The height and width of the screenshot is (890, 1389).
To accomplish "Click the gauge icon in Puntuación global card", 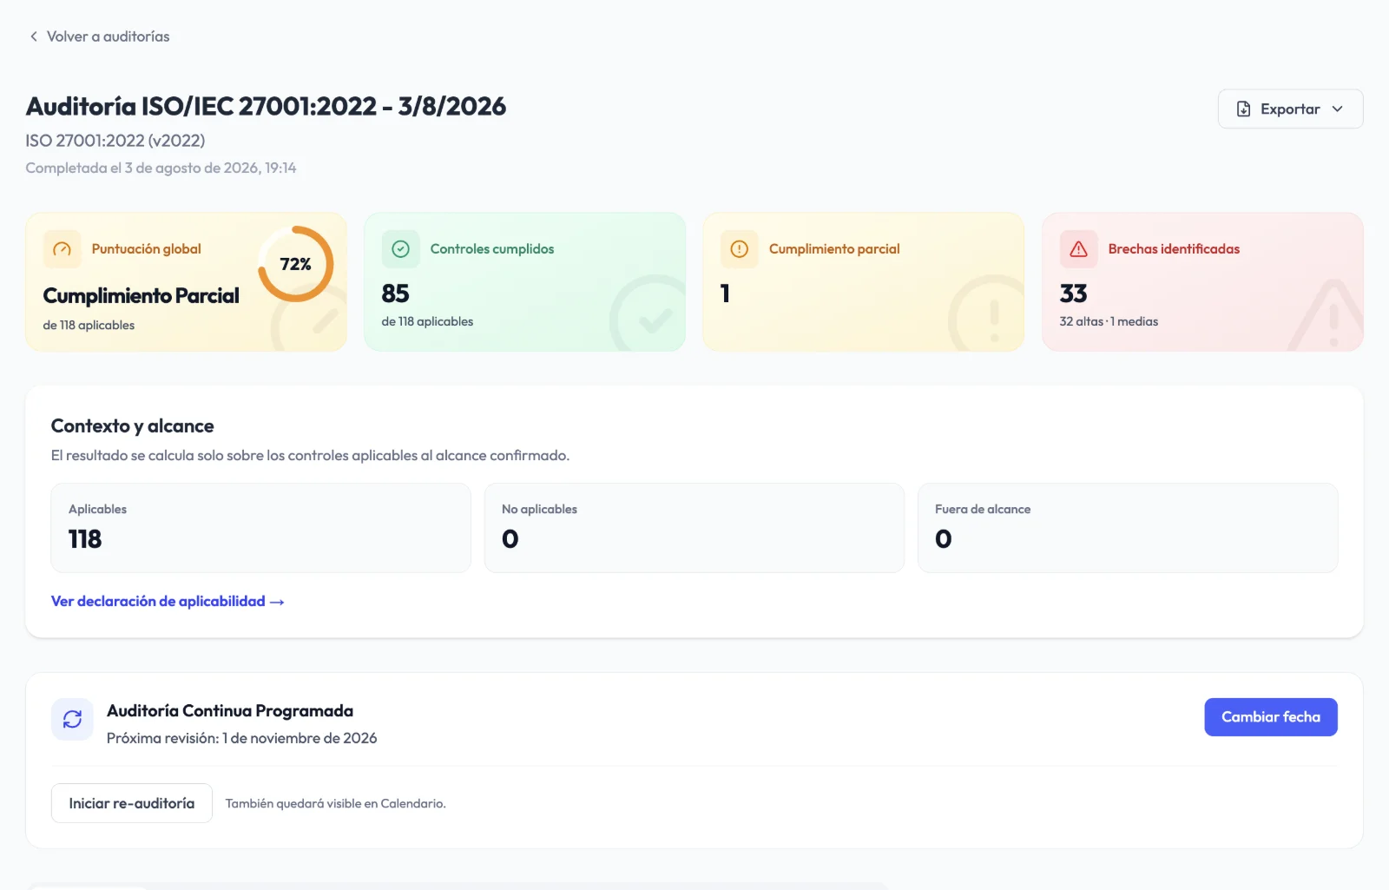I will click(x=62, y=249).
